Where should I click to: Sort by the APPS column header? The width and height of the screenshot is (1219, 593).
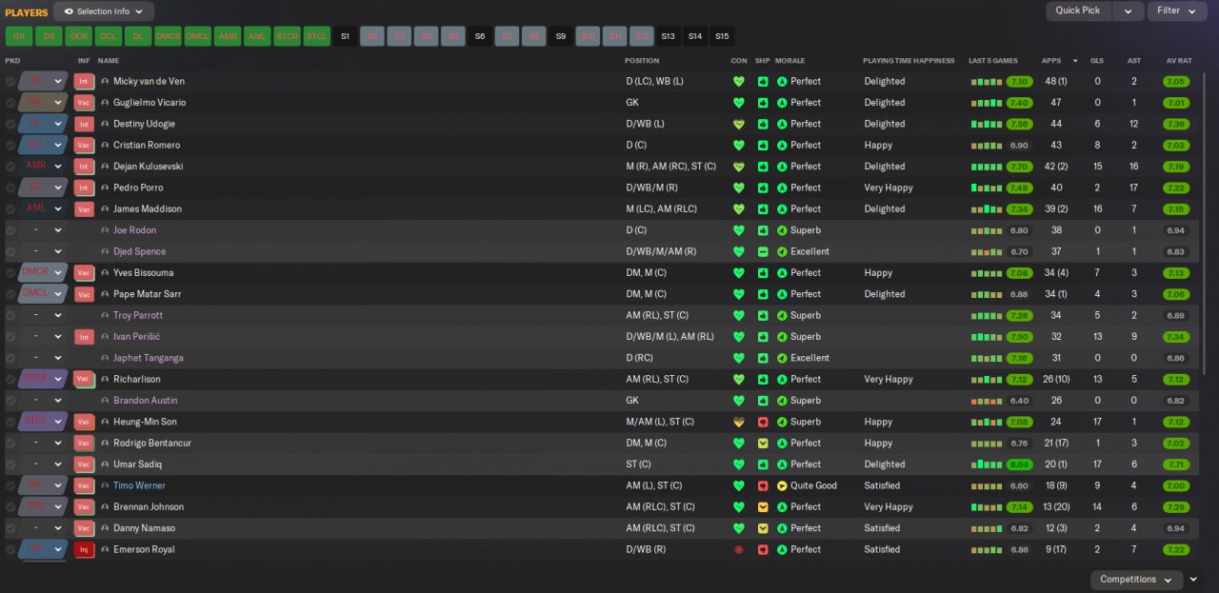click(x=1051, y=61)
